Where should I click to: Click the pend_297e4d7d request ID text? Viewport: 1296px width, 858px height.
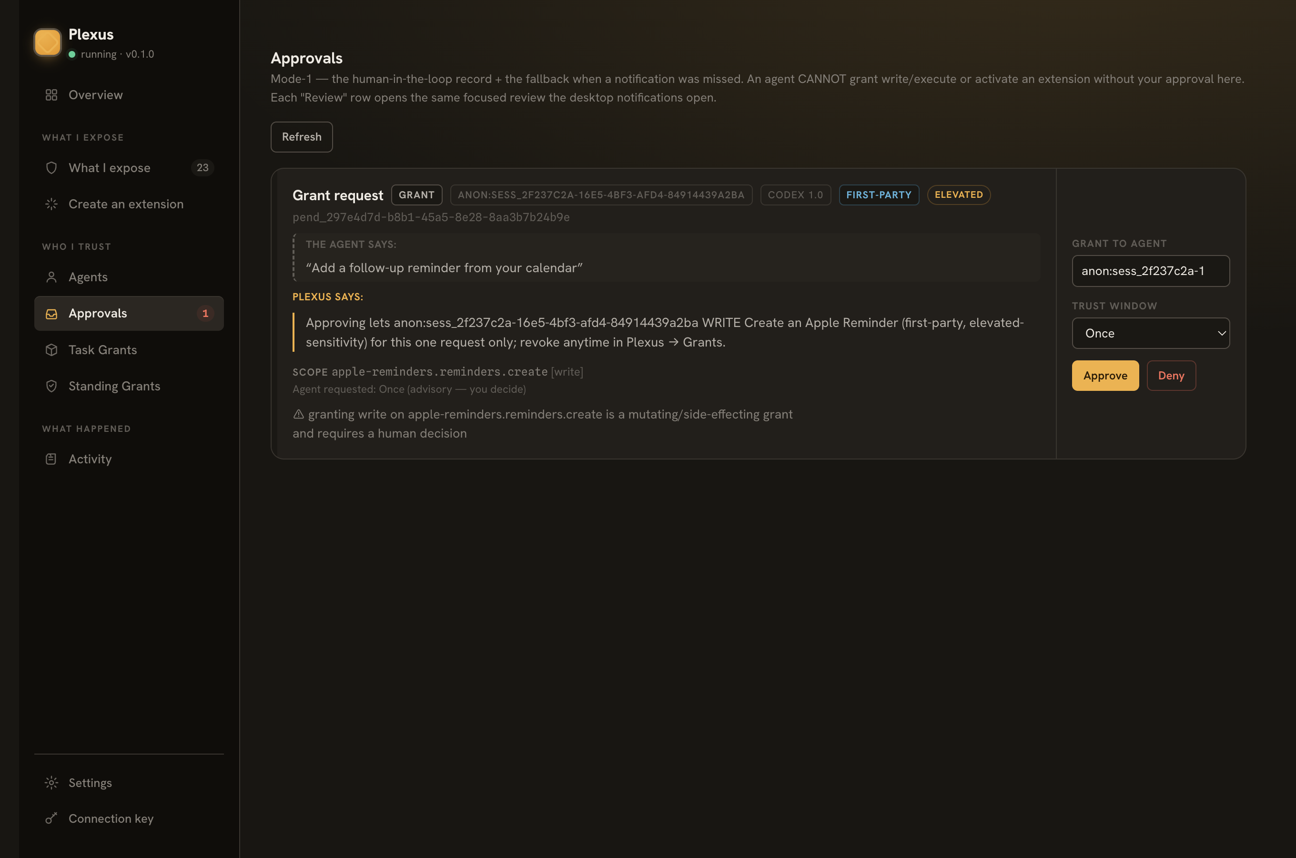[x=431, y=217]
